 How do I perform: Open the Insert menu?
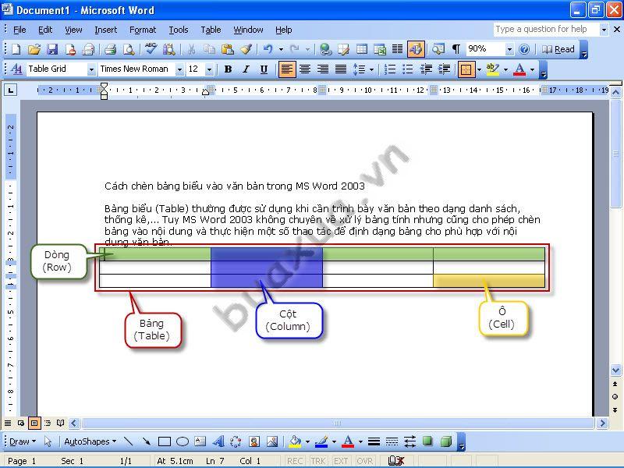tap(106, 30)
